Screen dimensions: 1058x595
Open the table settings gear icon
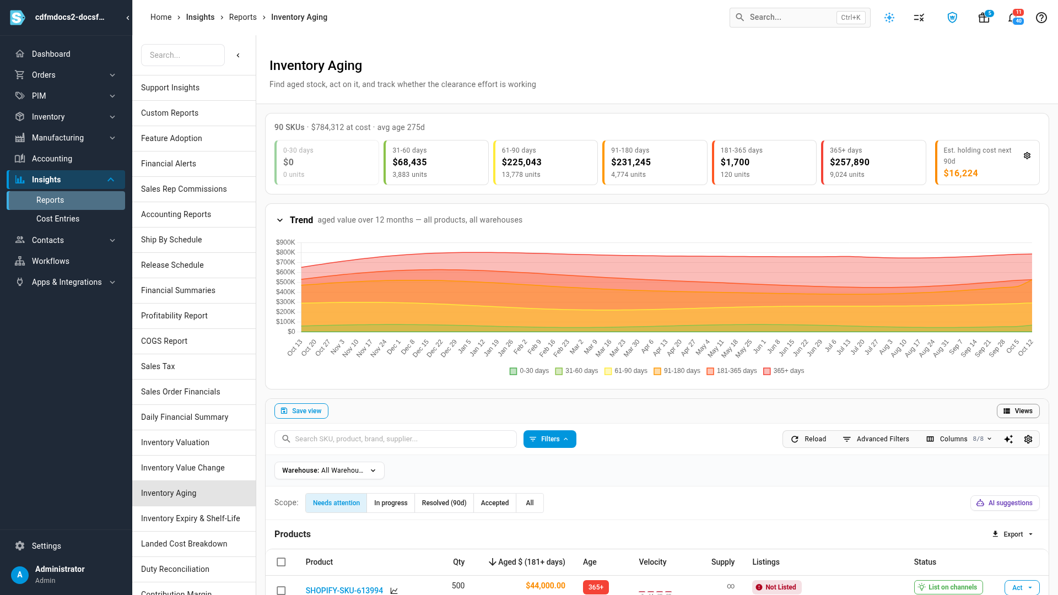[x=1028, y=439]
